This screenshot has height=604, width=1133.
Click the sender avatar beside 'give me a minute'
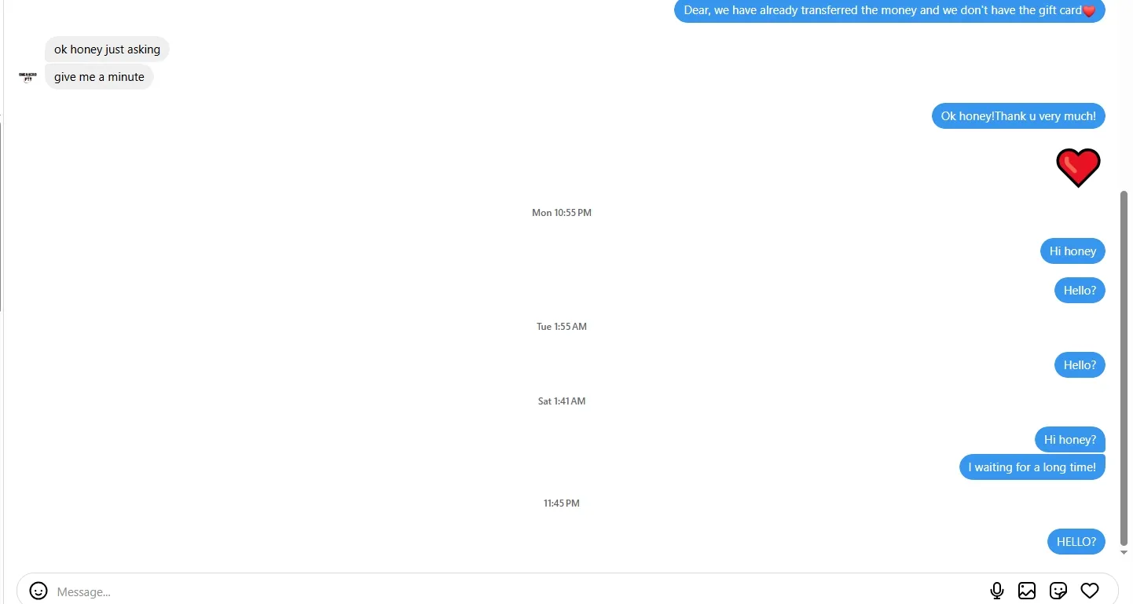(x=27, y=77)
